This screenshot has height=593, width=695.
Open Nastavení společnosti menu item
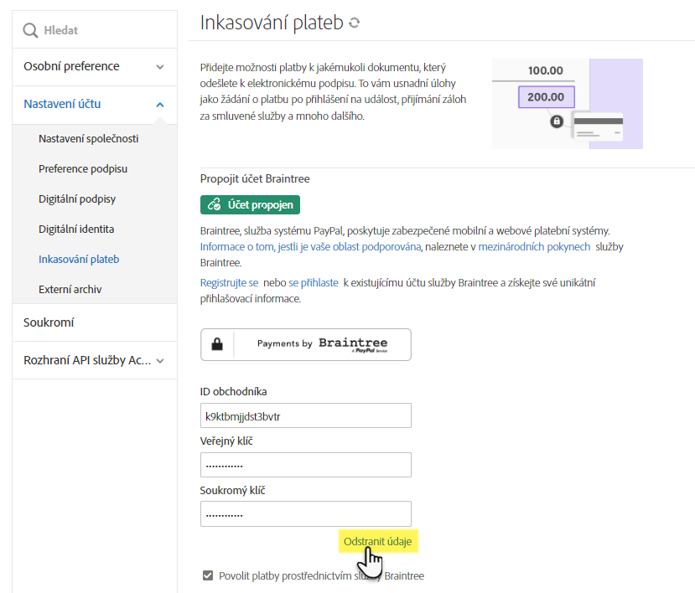(x=89, y=138)
